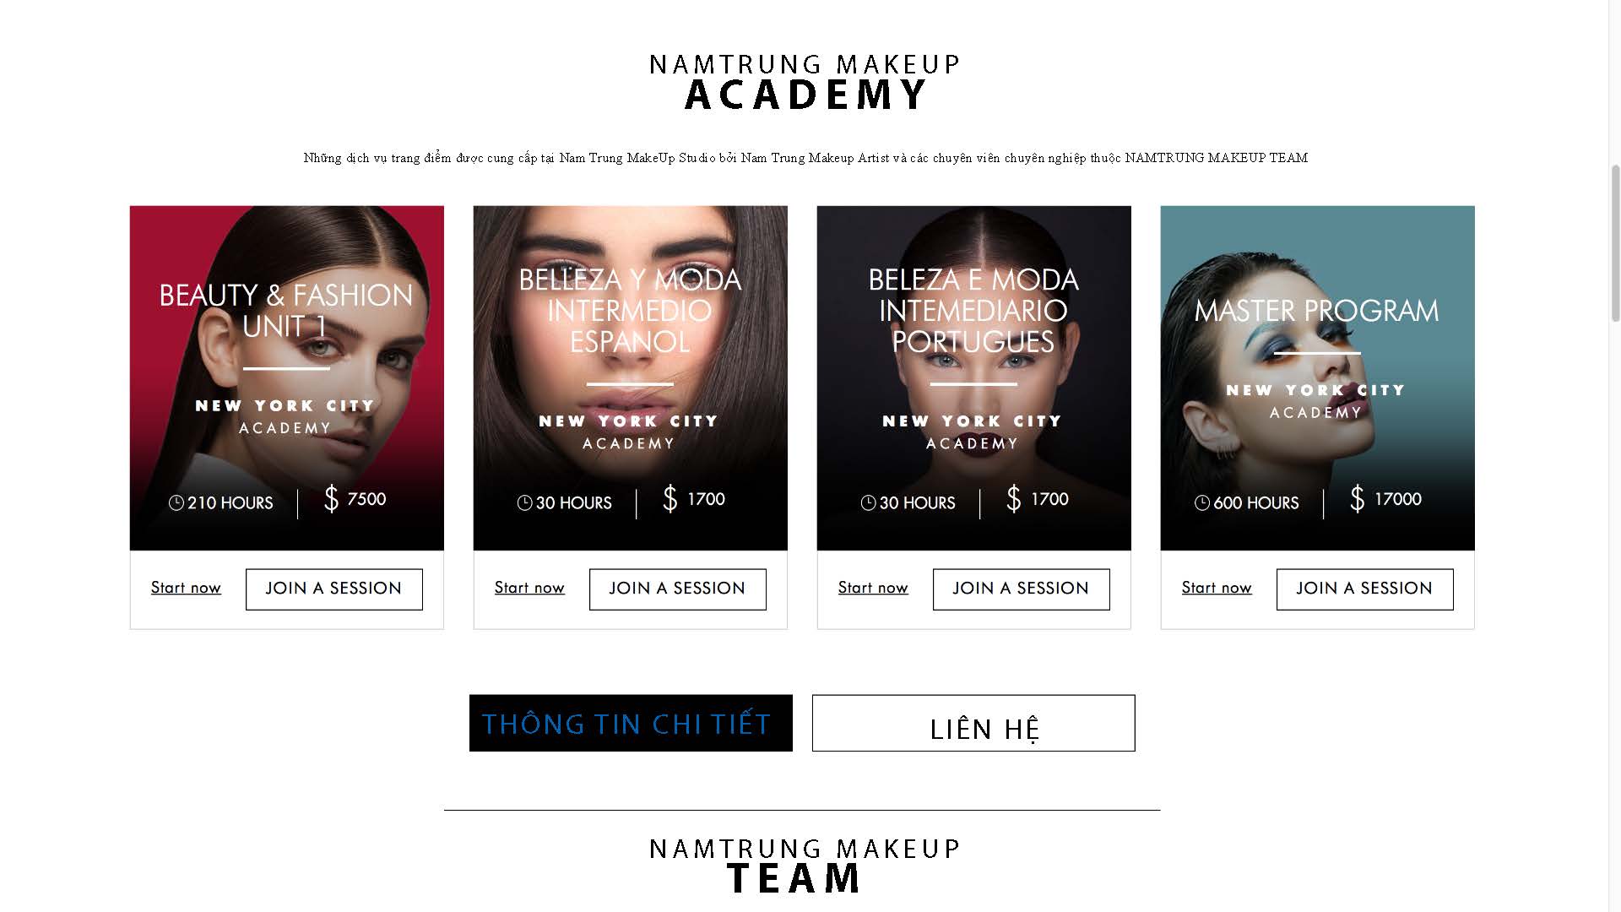Open the Beleza e Moda Portugues course card
This screenshot has width=1621, height=912.
pos(974,378)
